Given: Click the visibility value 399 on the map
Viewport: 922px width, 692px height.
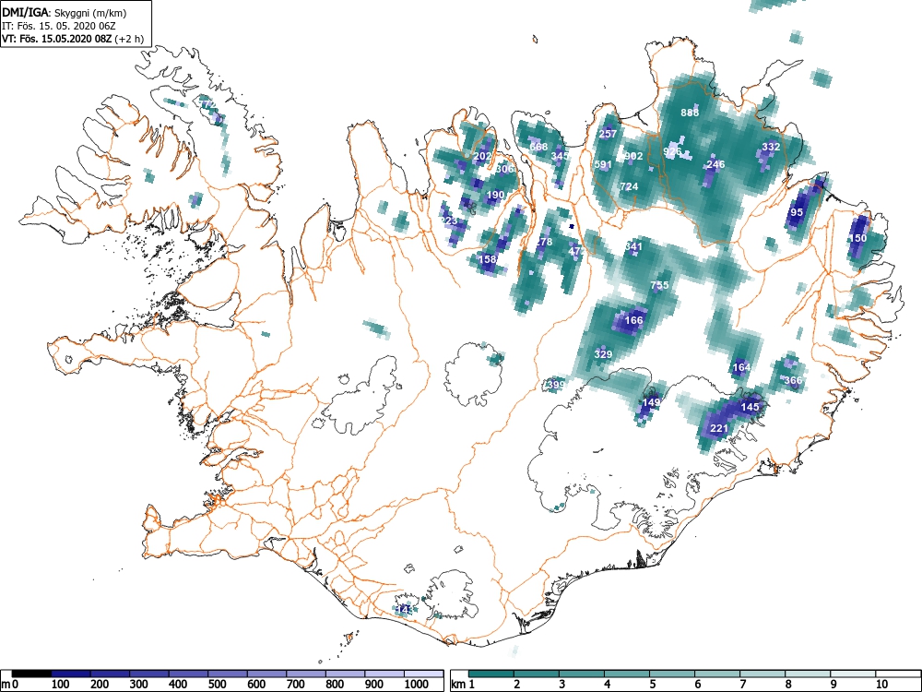Looking at the screenshot, I should [555, 385].
